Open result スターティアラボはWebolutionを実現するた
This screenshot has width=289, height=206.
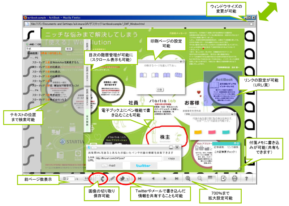point(56,62)
